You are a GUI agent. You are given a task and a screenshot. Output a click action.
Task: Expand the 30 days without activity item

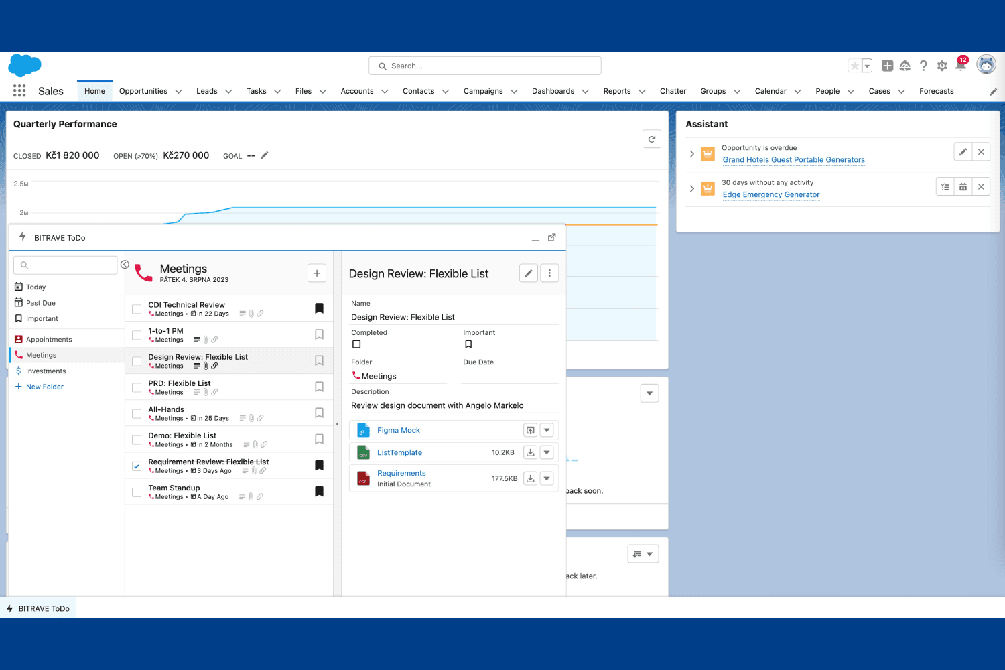[692, 188]
